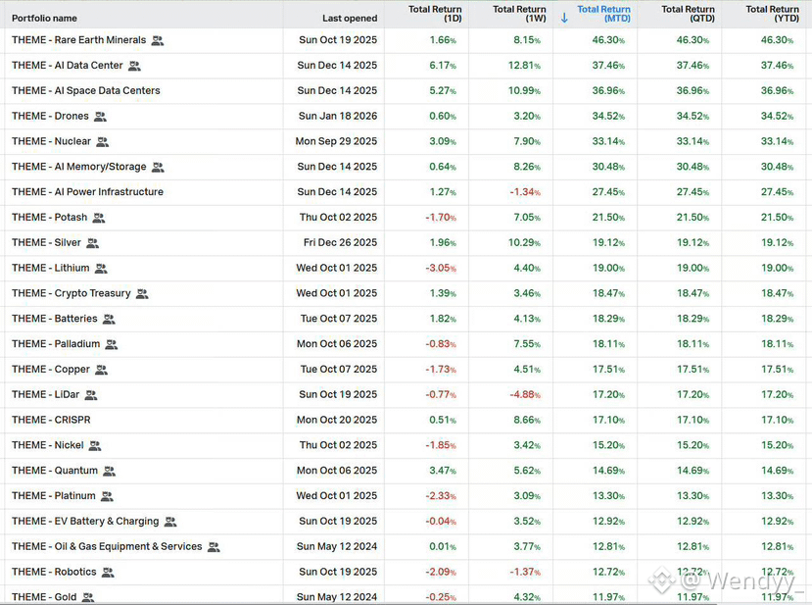
Task: Click shared icon beside Lithium
Action: coord(101,269)
